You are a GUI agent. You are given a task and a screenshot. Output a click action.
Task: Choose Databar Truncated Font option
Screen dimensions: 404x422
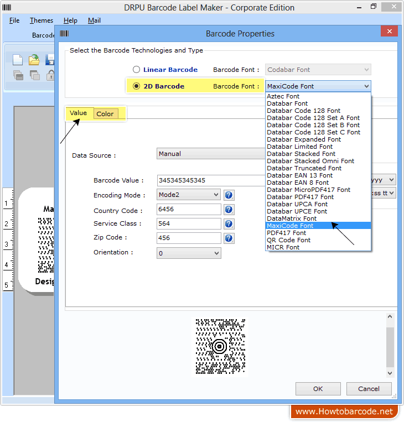point(318,168)
